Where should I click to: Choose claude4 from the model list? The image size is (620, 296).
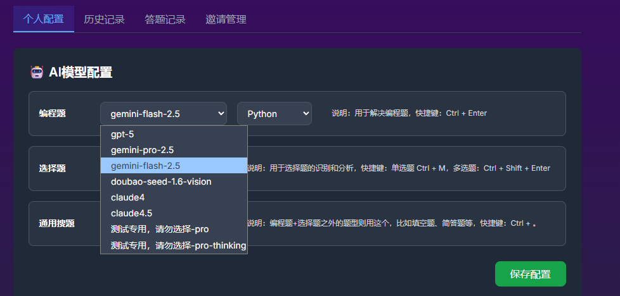(127, 197)
